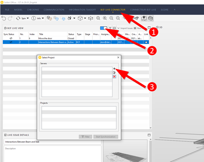Click the red X delete server icon
204x162 pixels.
(114, 77)
